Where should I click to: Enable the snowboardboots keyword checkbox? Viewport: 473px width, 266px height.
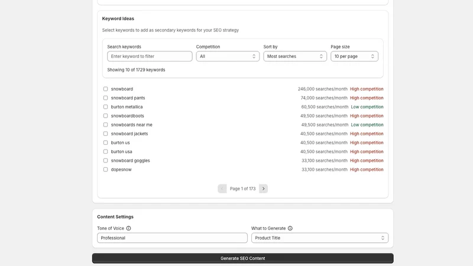[x=105, y=116]
